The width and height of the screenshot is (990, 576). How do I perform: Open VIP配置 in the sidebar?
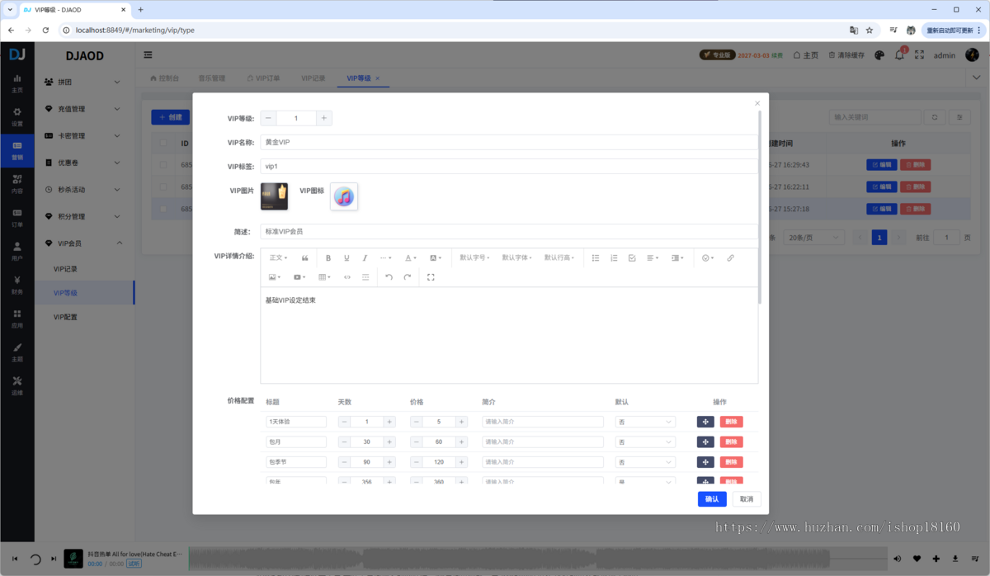pos(66,317)
